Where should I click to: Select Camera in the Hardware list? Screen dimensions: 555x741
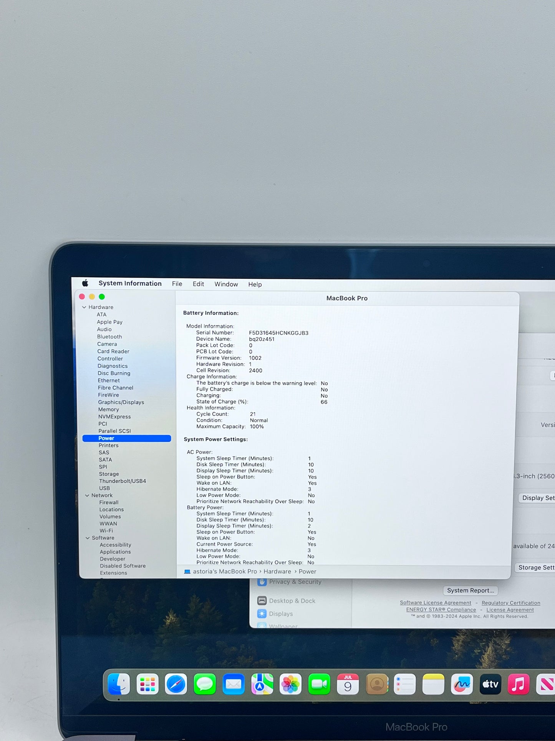107,344
